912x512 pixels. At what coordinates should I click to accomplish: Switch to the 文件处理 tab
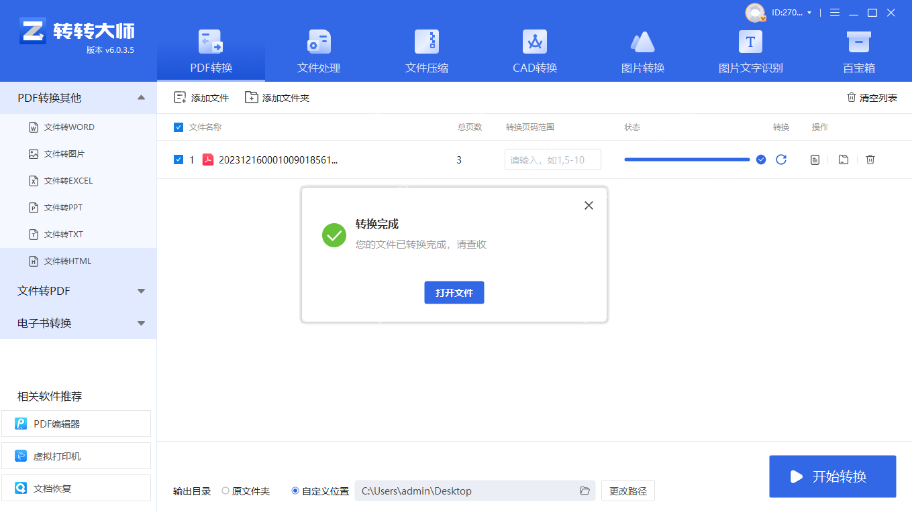pyautogui.click(x=318, y=50)
